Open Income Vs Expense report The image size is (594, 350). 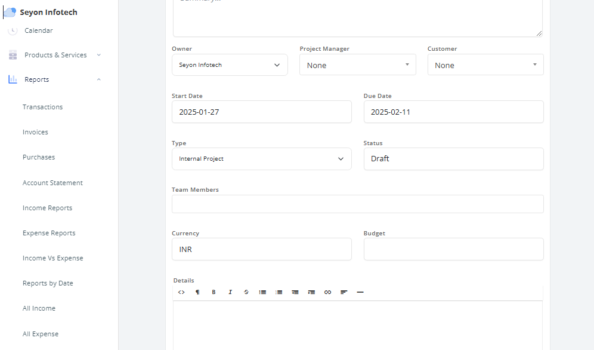tap(52, 258)
